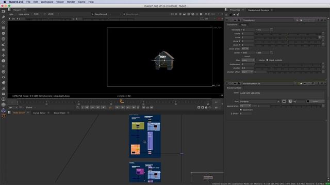Collapse the Transform1 properties panel arrow
This screenshot has height=185, width=330.
(x=227, y=21)
